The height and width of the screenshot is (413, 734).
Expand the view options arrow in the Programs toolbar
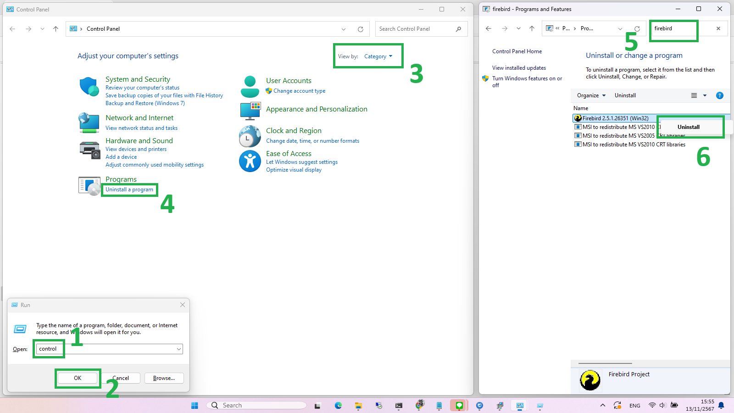coord(705,95)
